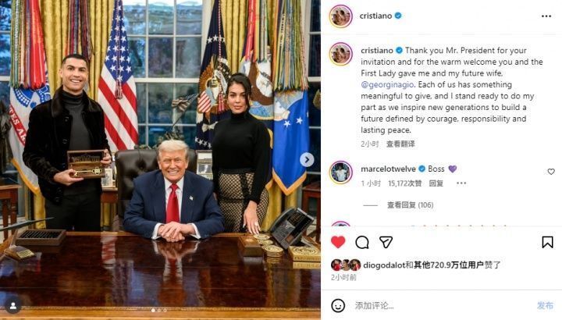Open emoji picker smiley icon
562x320 pixels.
coord(338,306)
